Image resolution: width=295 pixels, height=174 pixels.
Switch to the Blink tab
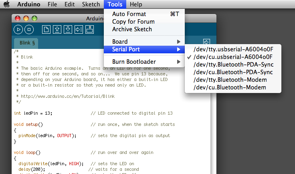pyautogui.click(x=26, y=43)
